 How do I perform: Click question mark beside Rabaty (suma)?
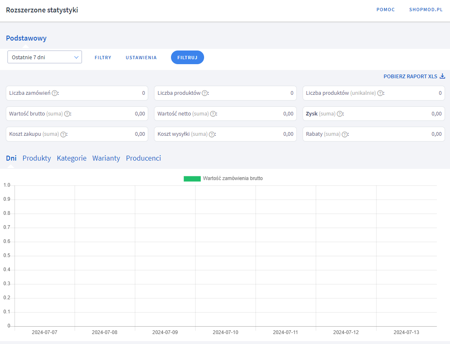click(x=344, y=134)
